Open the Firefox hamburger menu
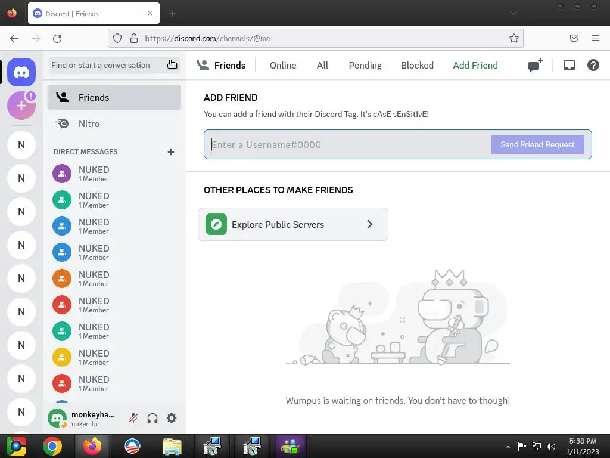 tap(596, 38)
